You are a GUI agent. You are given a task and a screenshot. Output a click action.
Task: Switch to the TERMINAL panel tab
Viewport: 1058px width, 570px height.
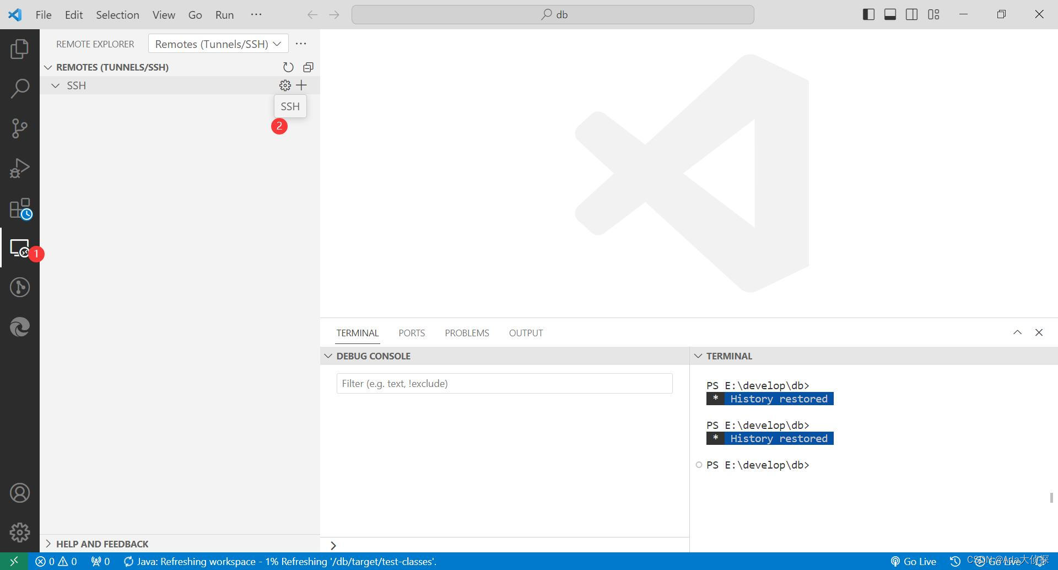point(358,333)
